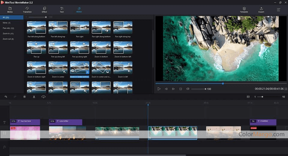Mute the preview volume speaker
Screen dimensions: 288x156
[188, 89]
